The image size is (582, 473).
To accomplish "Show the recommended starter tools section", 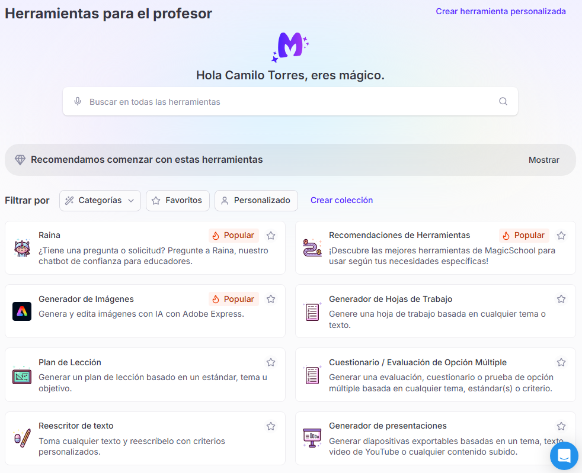I will [x=543, y=160].
